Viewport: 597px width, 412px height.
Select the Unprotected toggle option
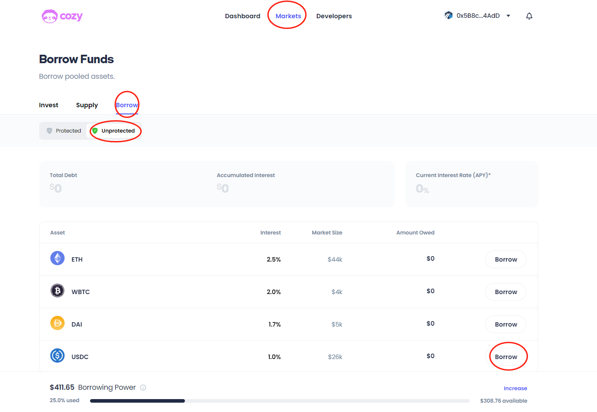(x=114, y=131)
